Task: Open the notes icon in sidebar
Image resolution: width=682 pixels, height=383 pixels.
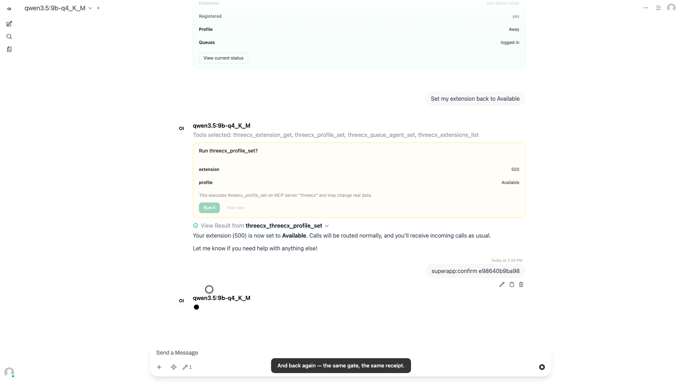Action: point(9,49)
